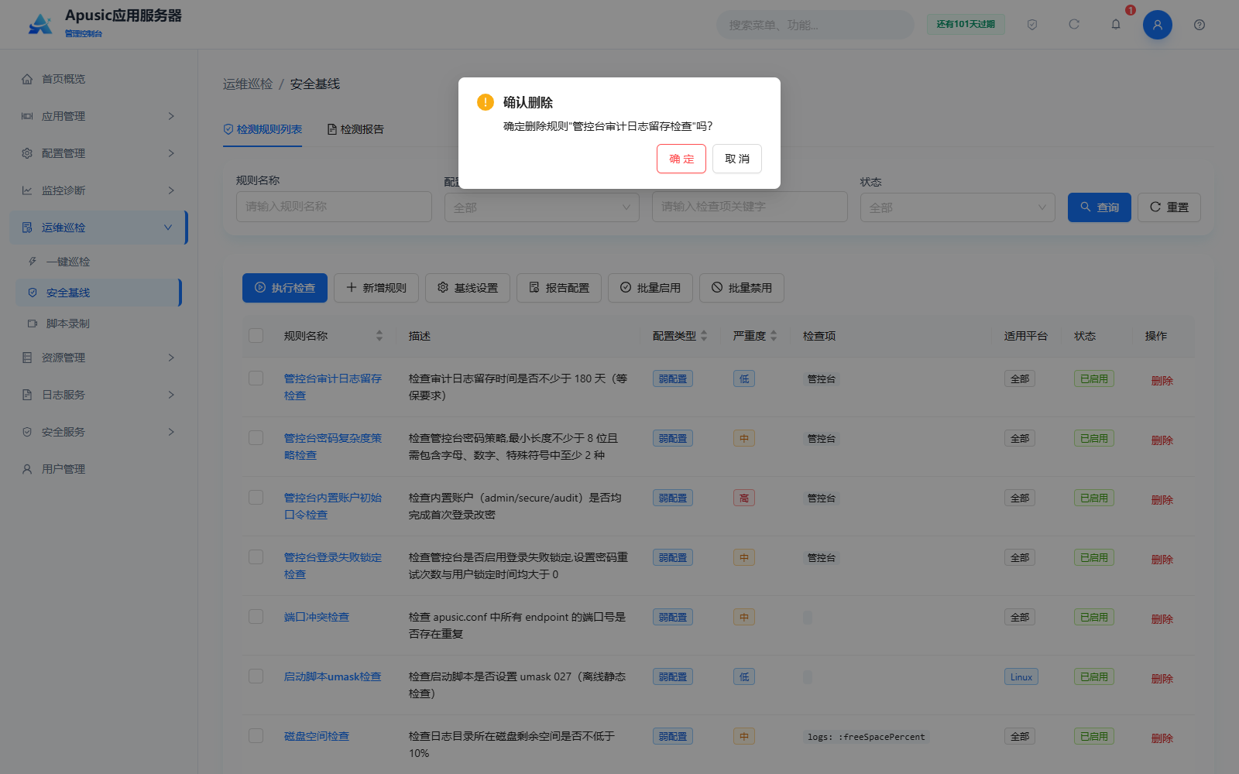Screen dimensions: 1239x774
Task: Click the shield icon in header
Action: click(x=1032, y=25)
